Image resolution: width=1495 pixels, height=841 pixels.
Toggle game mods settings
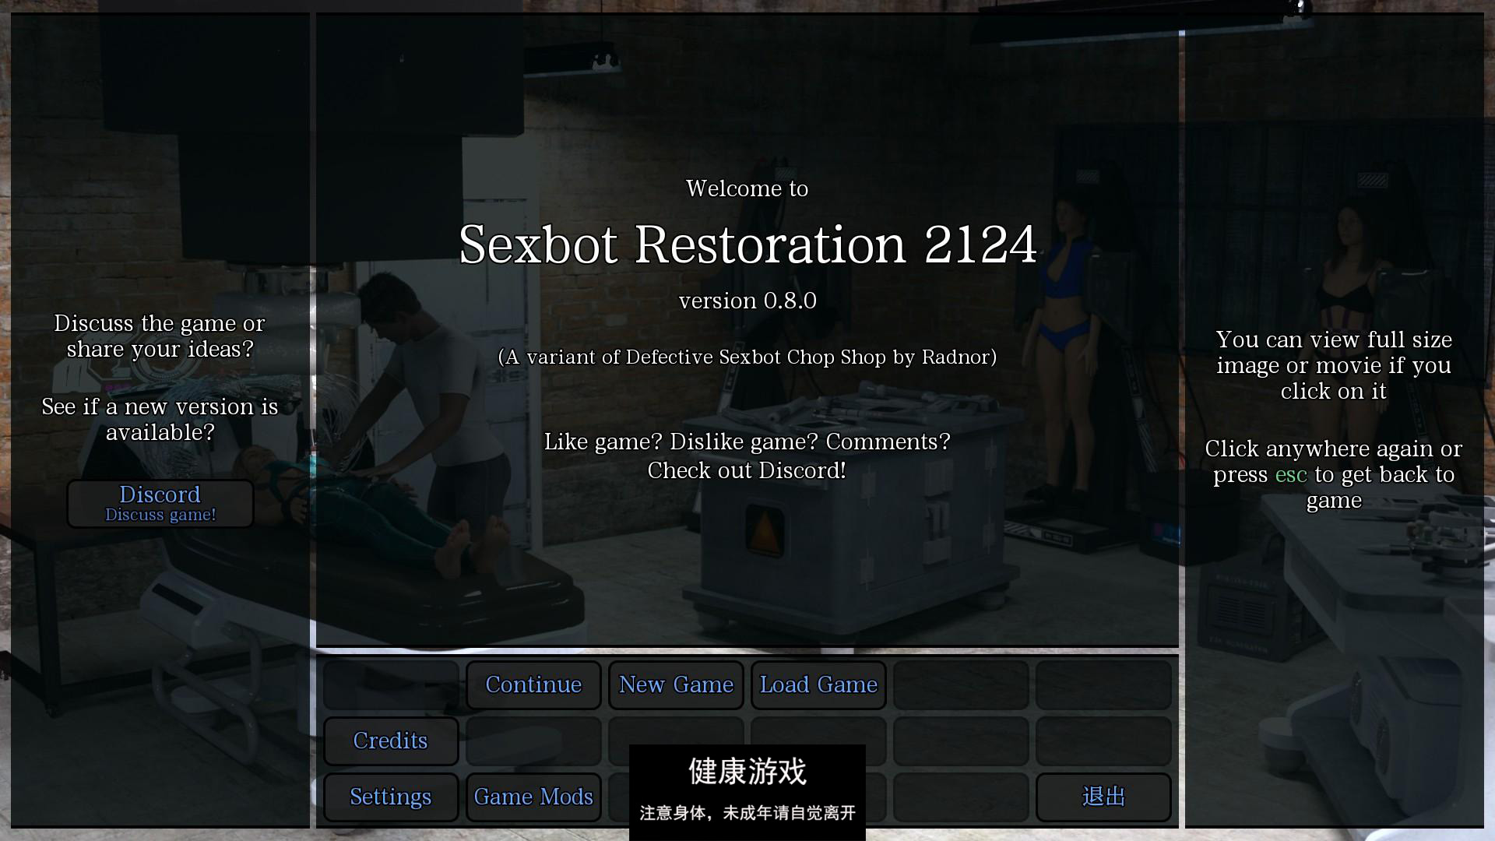coord(533,796)
